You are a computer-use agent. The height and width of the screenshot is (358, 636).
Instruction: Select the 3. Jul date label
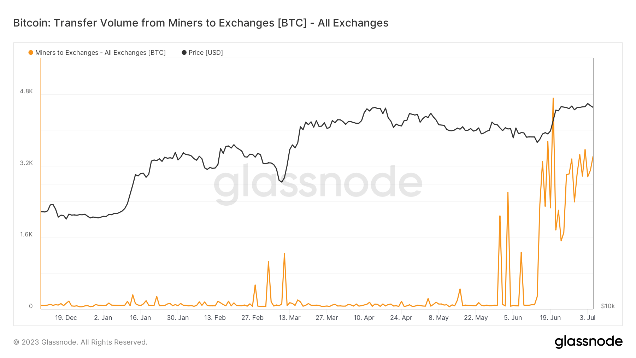pyautogui.click(x=588, y=318)
